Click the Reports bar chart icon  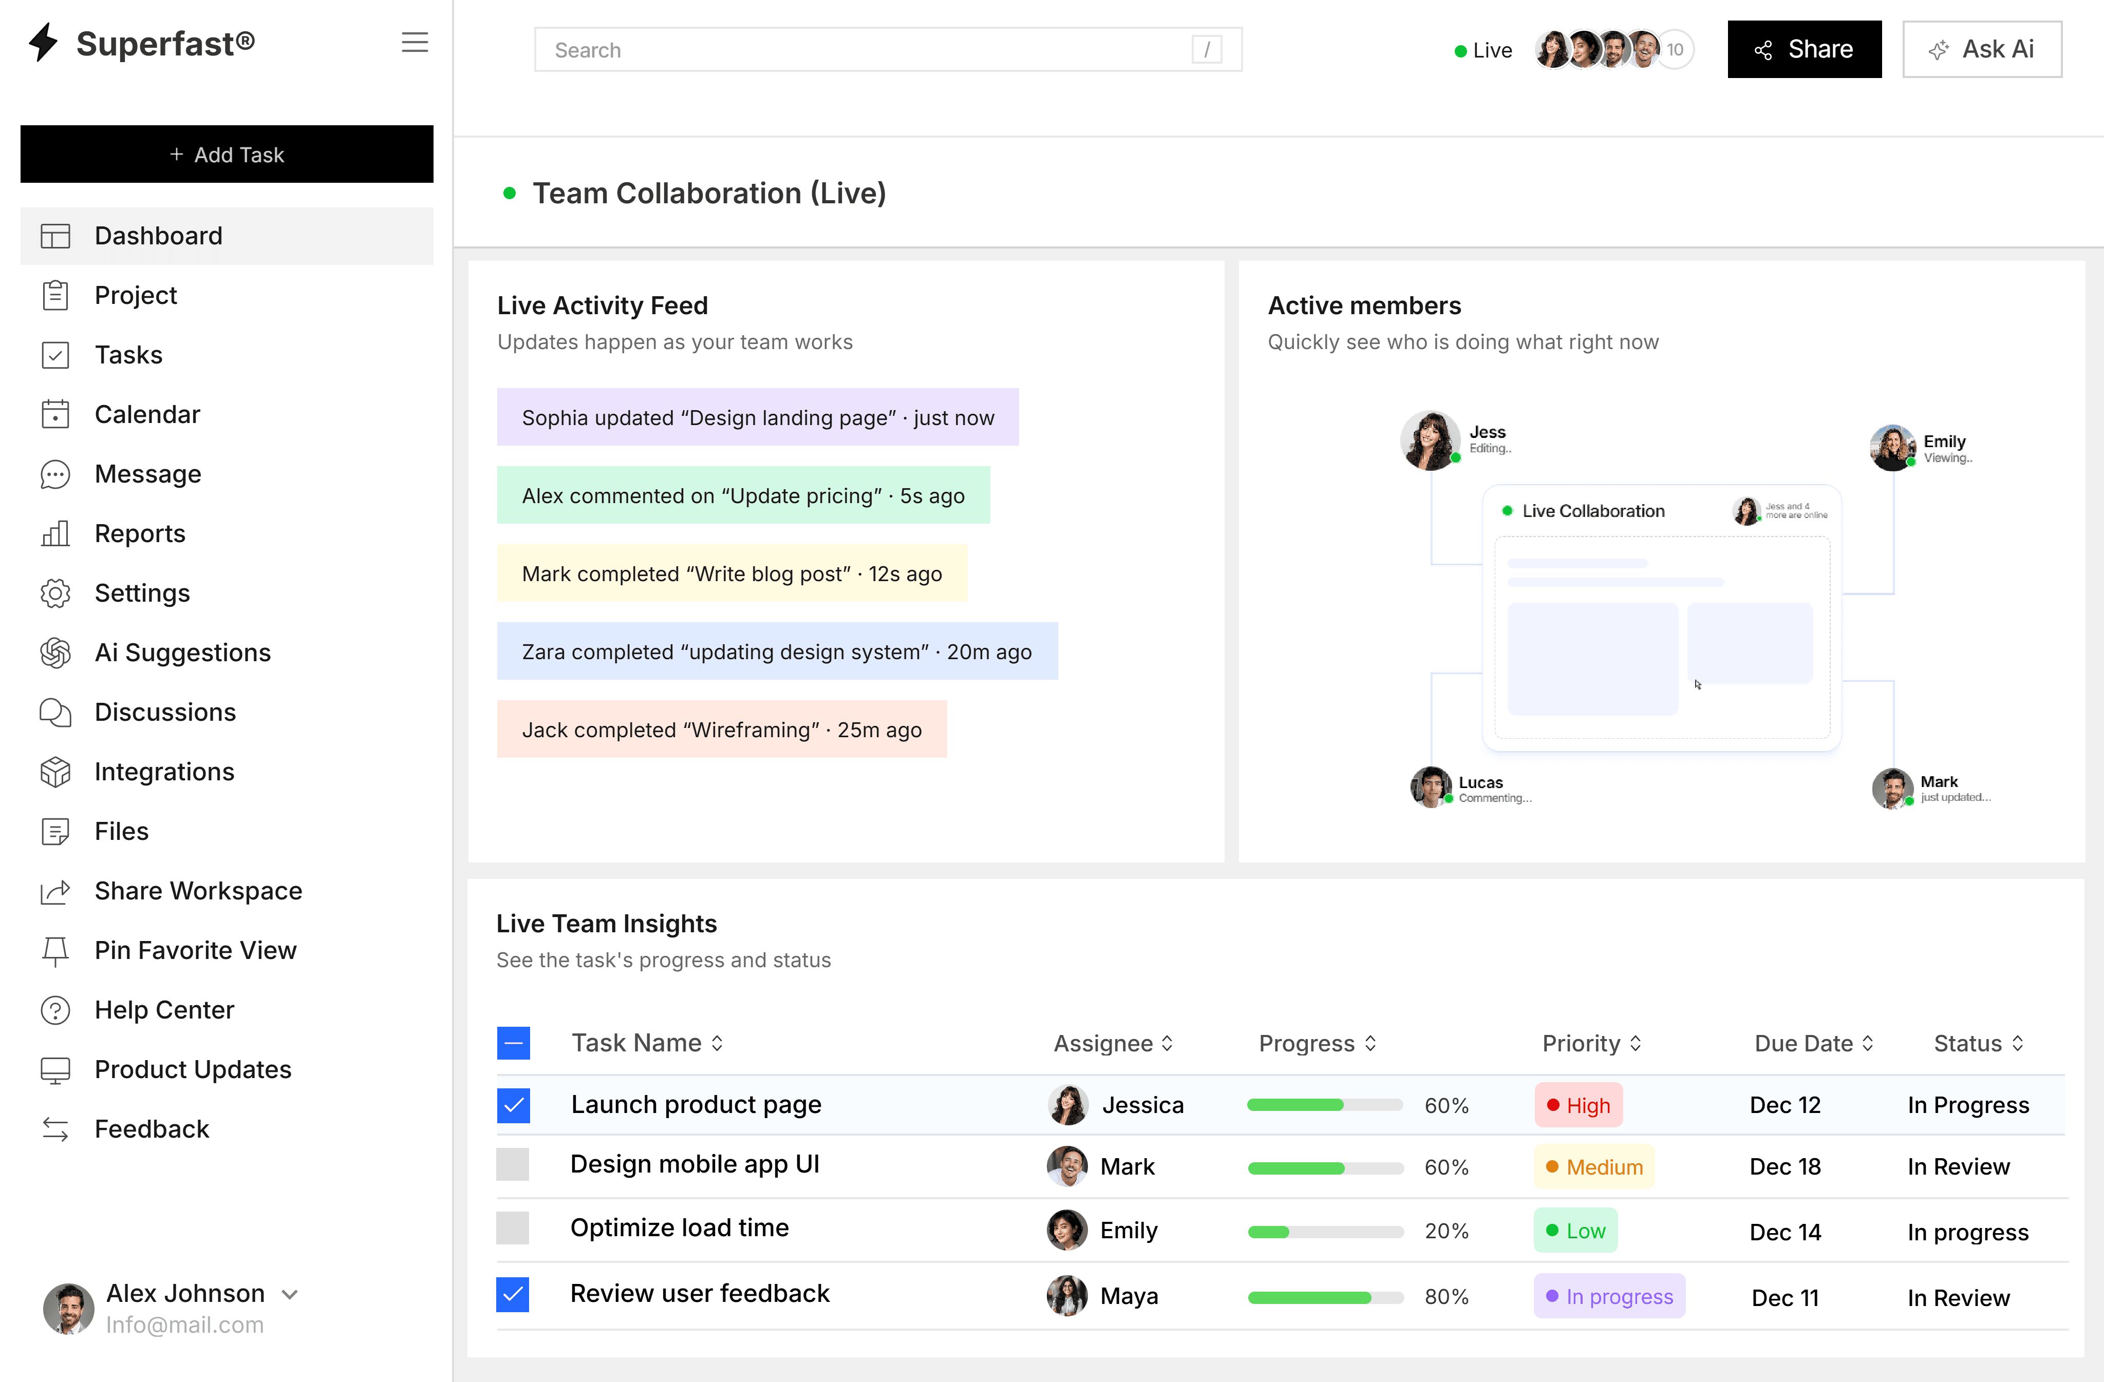pos(55,534)
